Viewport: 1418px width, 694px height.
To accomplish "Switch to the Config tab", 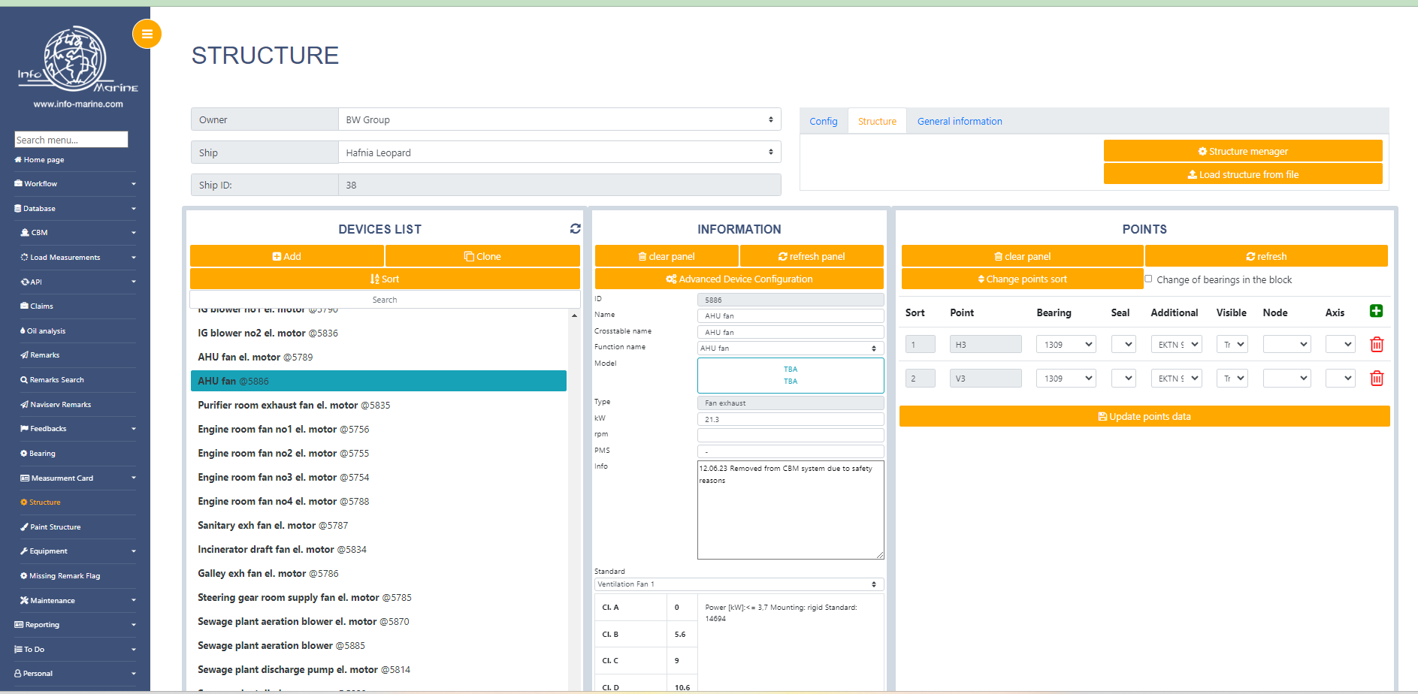I will [x=823, y=122].
